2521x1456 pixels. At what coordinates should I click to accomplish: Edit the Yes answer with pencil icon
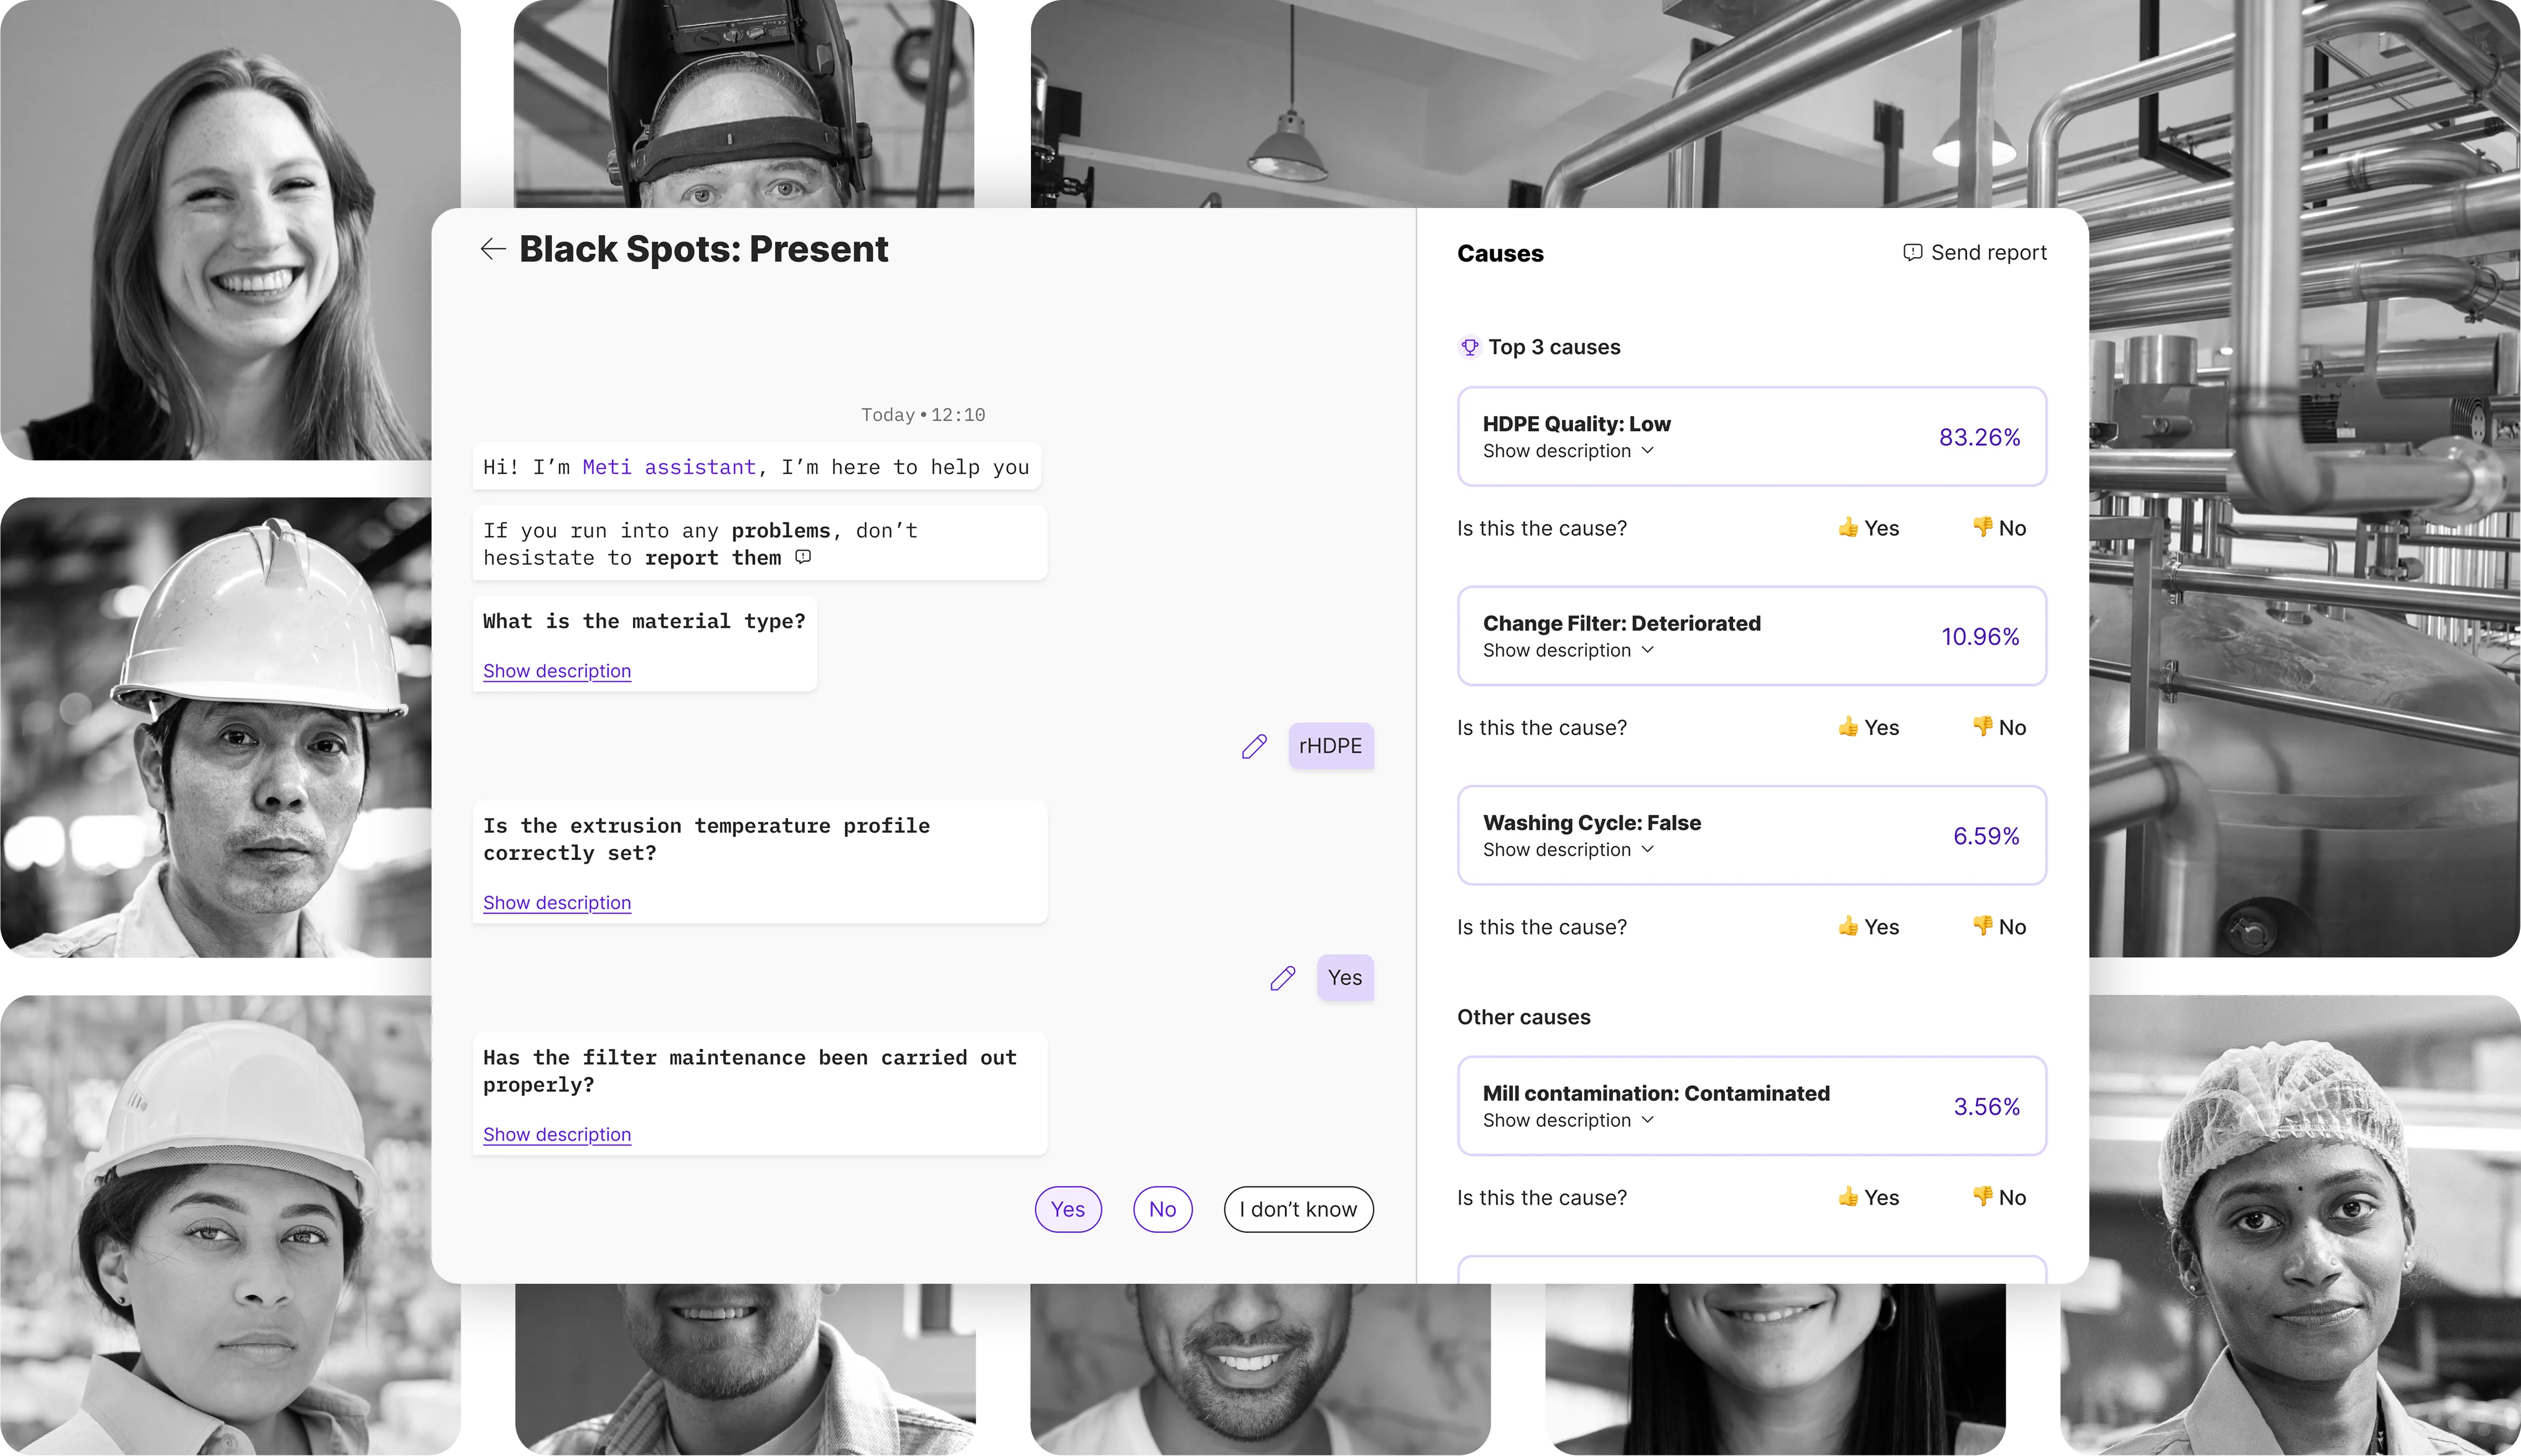click(x=1283, y=978)
